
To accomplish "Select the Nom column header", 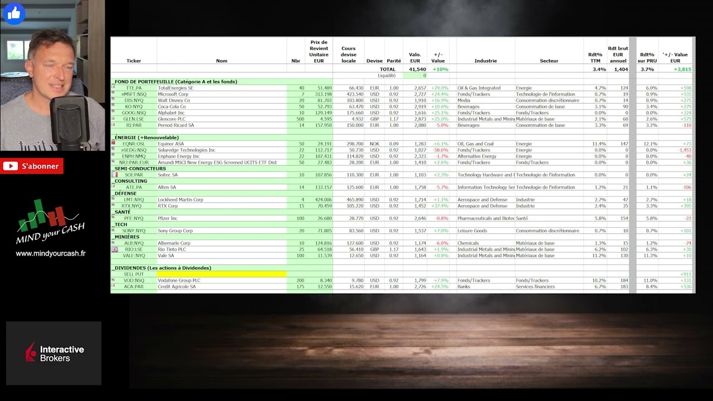I will [x=222, y=61].
